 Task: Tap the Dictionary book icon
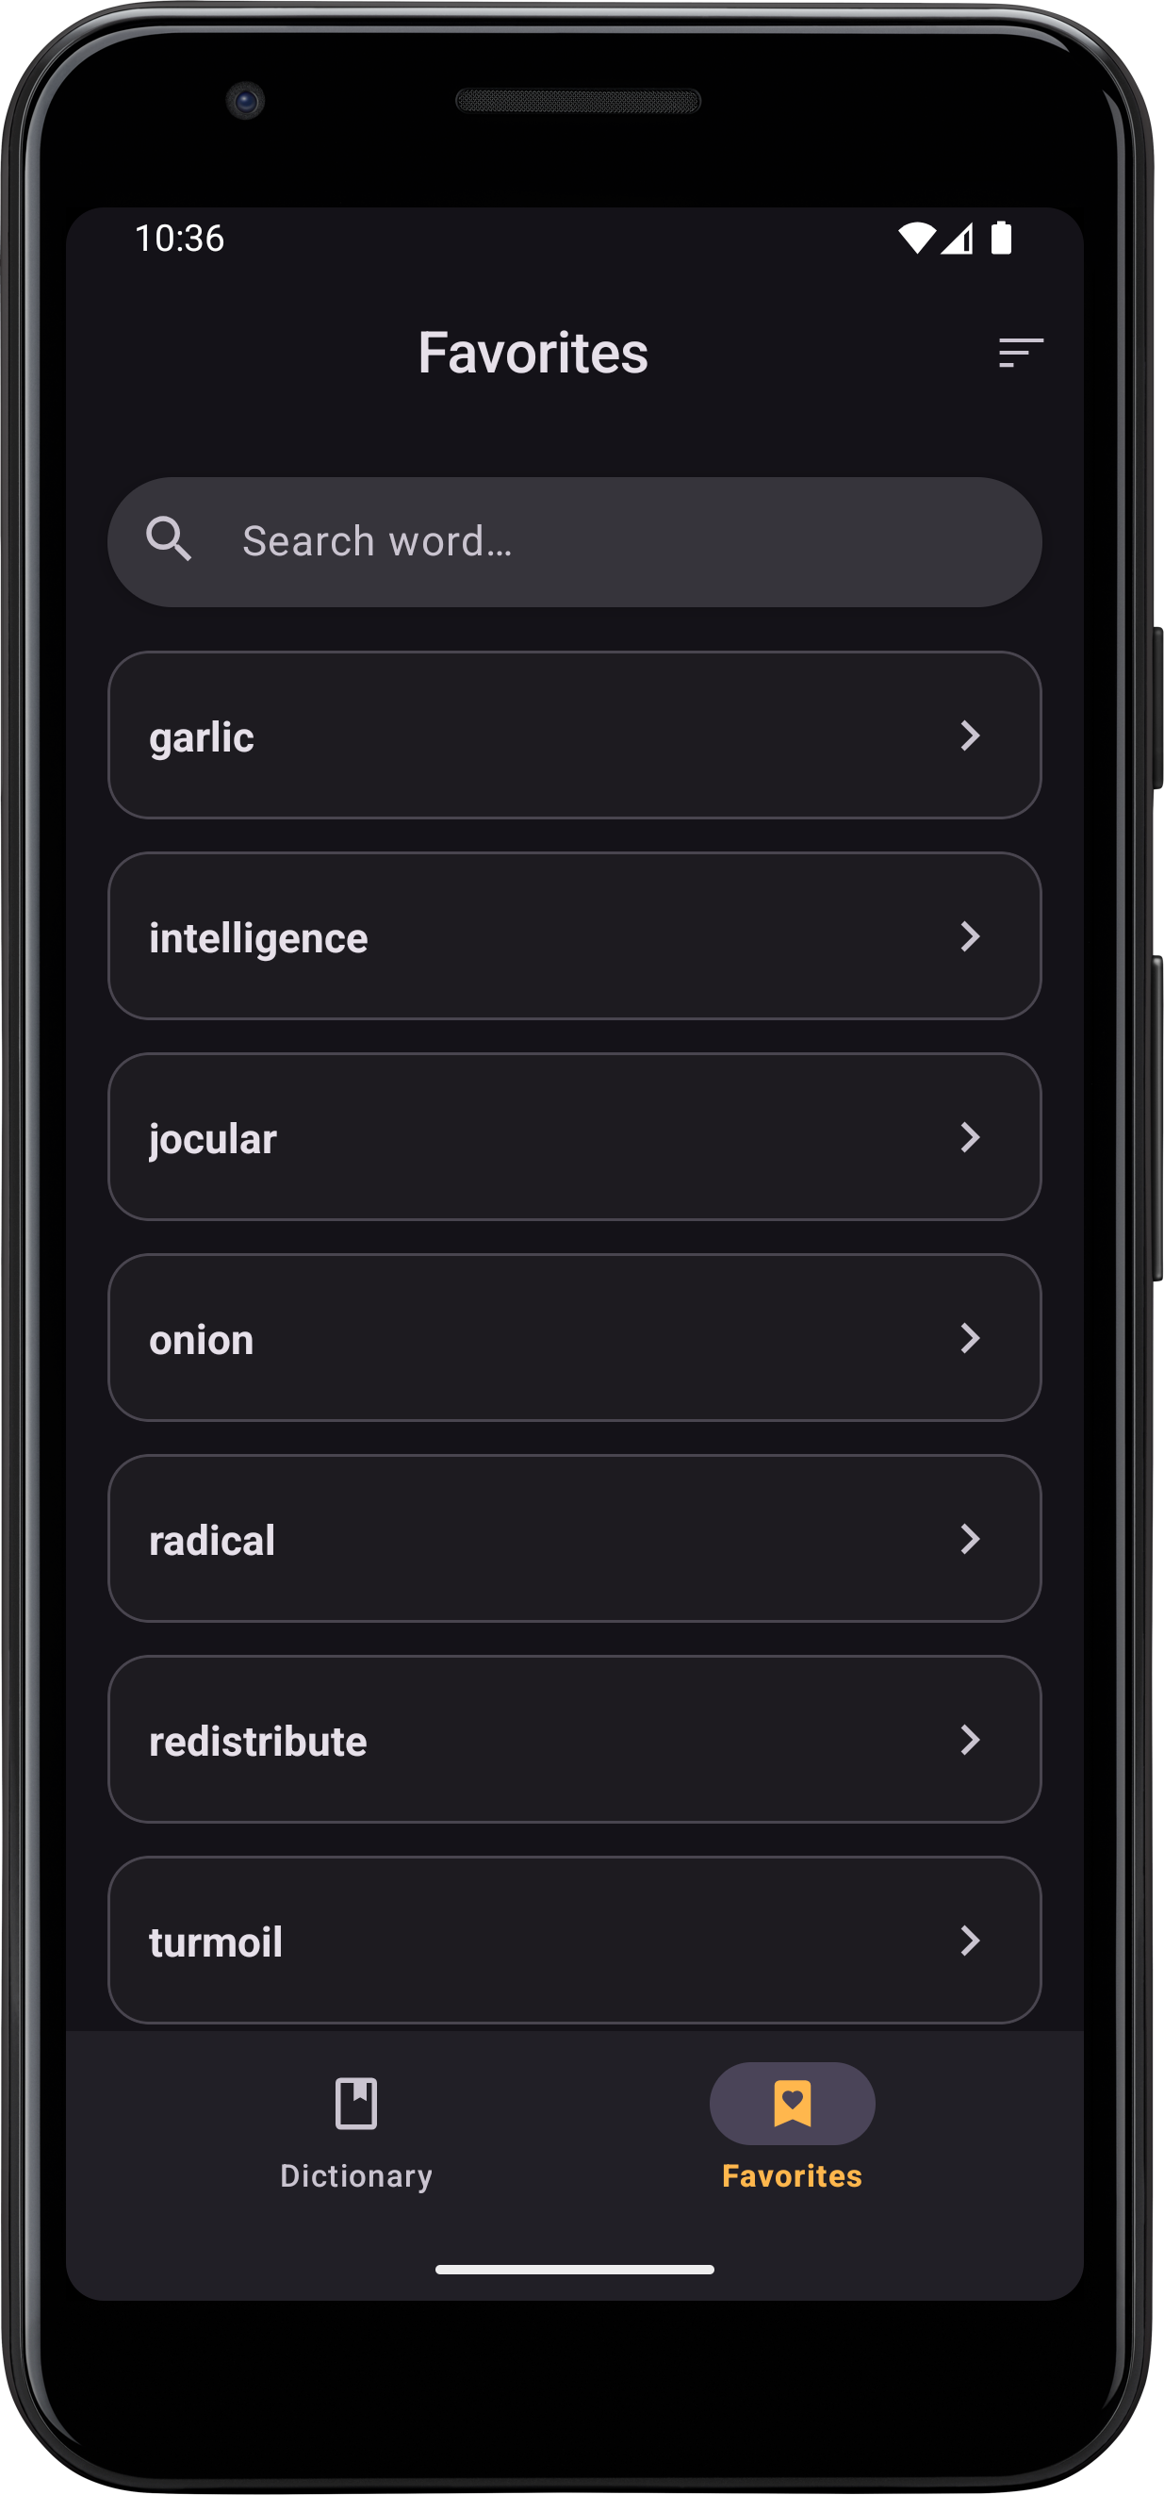[355, 2103]
